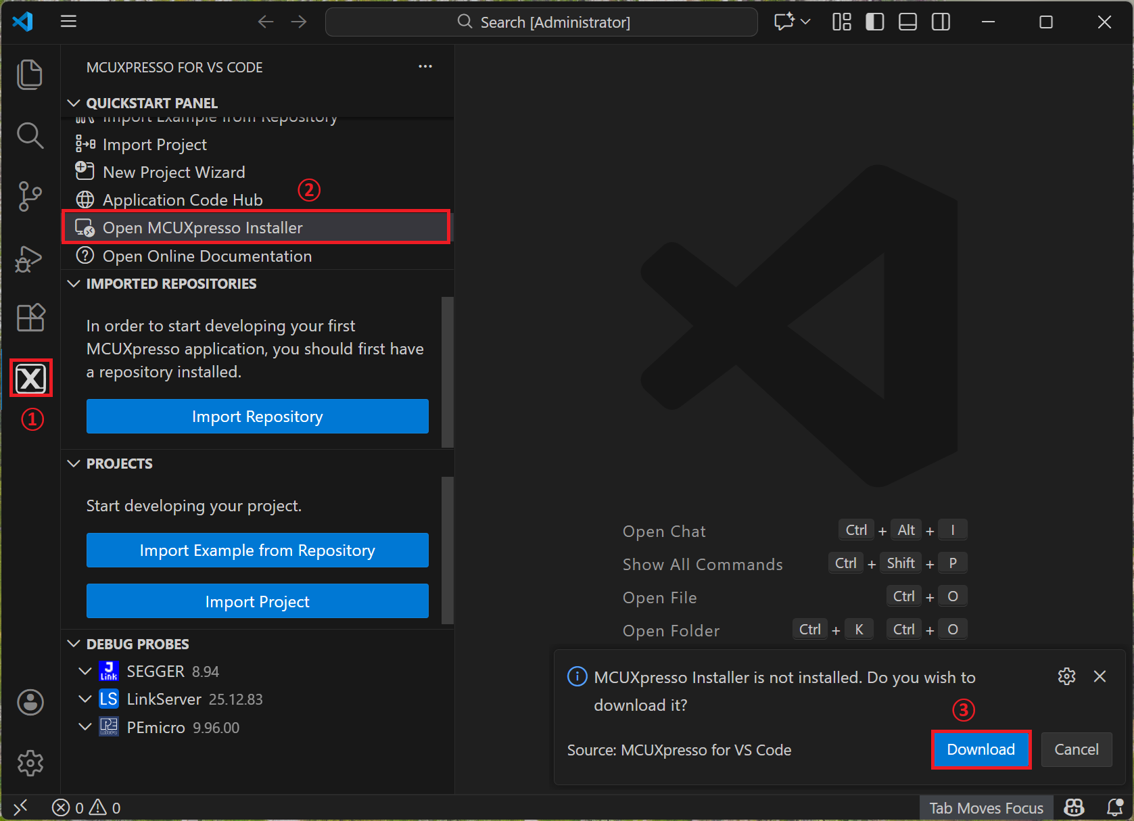Select Open MCUXpresso Installer in quickstart list

pyautogui.click(x=202, y=228)
